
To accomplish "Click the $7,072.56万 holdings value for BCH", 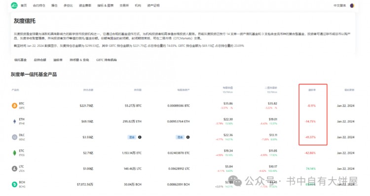I will 85,185.
